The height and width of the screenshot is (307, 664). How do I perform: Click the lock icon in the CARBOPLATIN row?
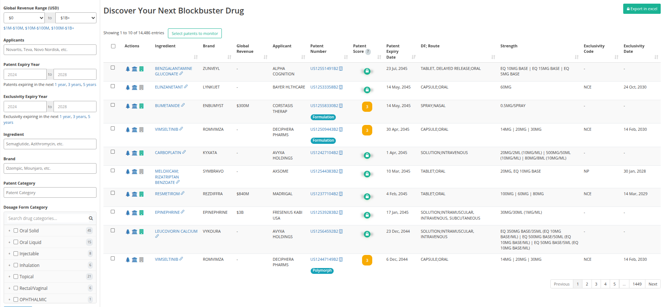(x=367, y=156)
